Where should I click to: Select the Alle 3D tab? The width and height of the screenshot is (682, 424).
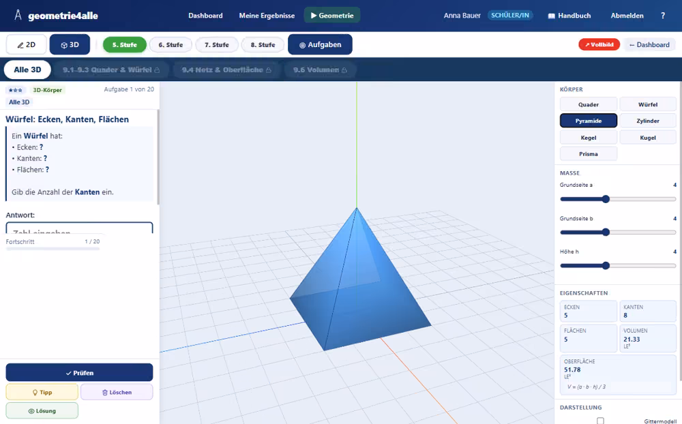(x=27, y=70)
